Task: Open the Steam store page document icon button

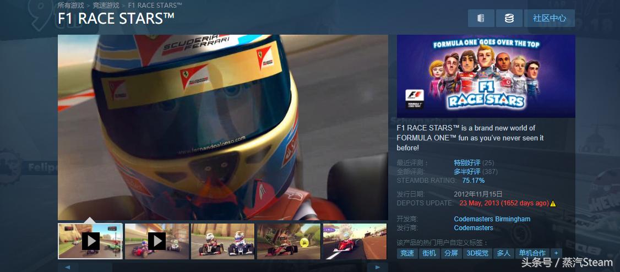Action: (481, 18)
